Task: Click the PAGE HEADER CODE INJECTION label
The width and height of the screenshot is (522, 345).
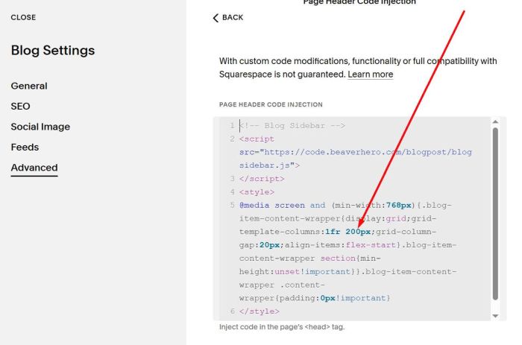Action: (271, 104)
